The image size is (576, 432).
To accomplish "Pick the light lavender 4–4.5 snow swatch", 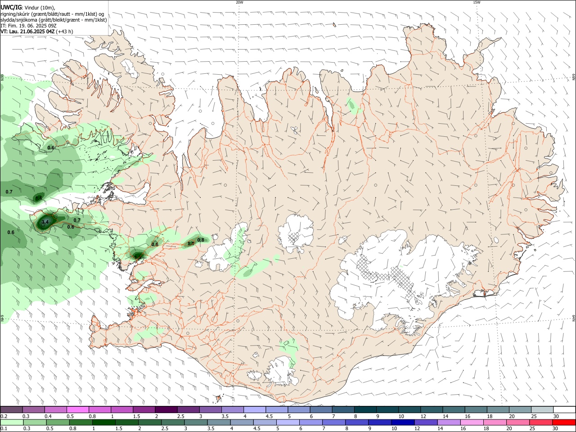I will coord(254,409).
